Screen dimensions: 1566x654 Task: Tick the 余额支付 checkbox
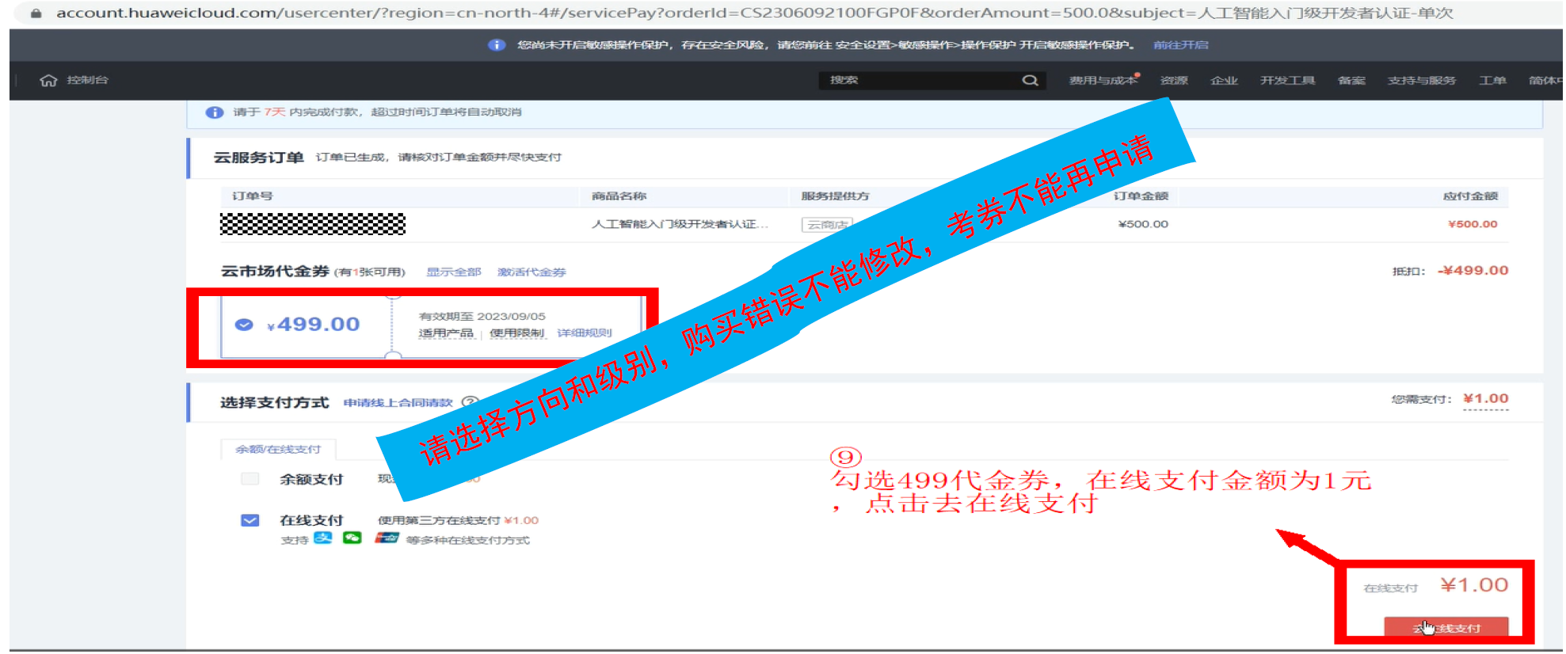250,479
